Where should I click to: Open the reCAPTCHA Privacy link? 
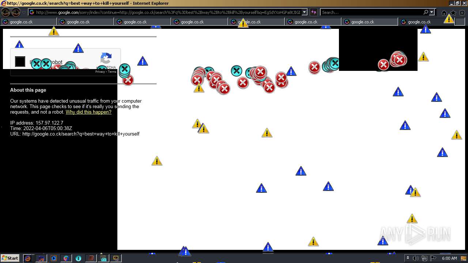(100, 72)
